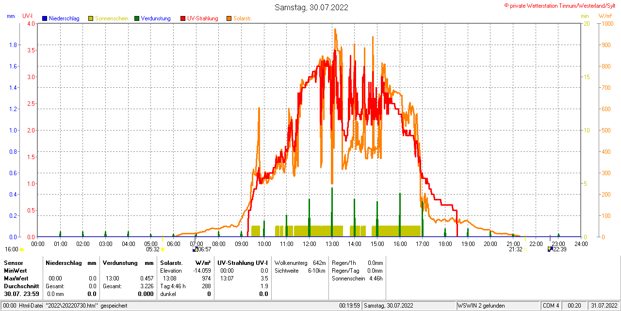Select the Niederschlag legend label

coord(64,18)
